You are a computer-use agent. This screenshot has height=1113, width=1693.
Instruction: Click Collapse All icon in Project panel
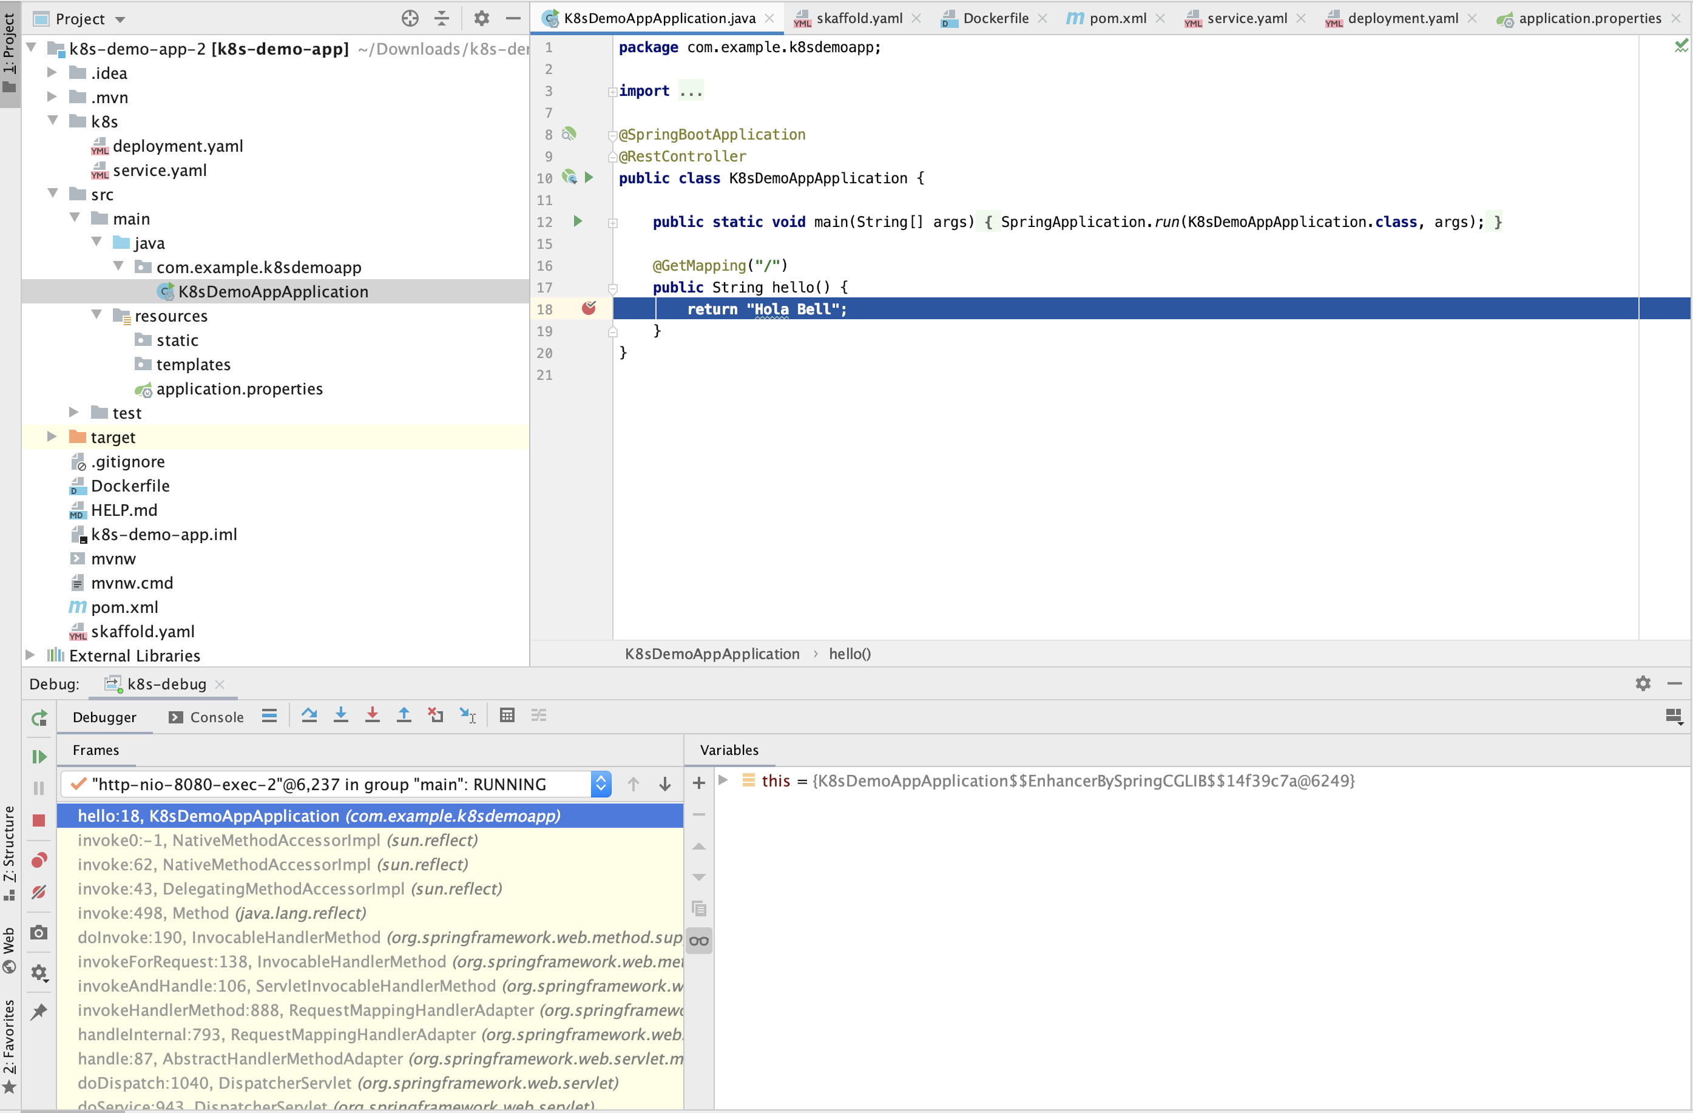click(442, 18)
